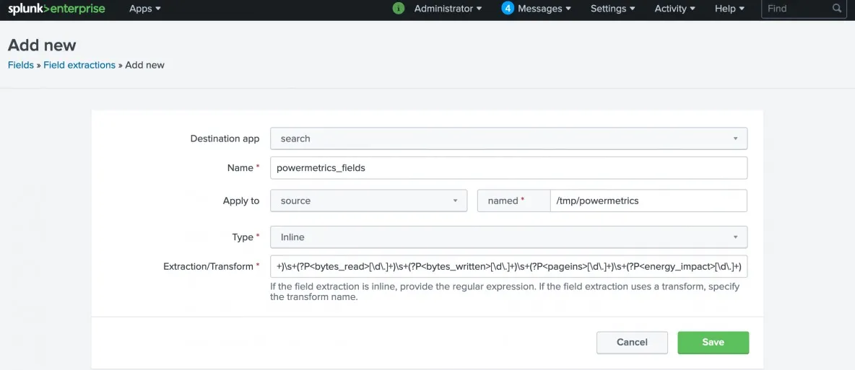Expand the Messages dropdown
This screenshot has width=855, height=370.
[544, 9]
